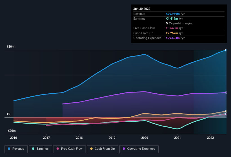The height and width of the screenshot is (157, 231).
Task: Click the 2022 x-axis label
Action: (210, 138)
